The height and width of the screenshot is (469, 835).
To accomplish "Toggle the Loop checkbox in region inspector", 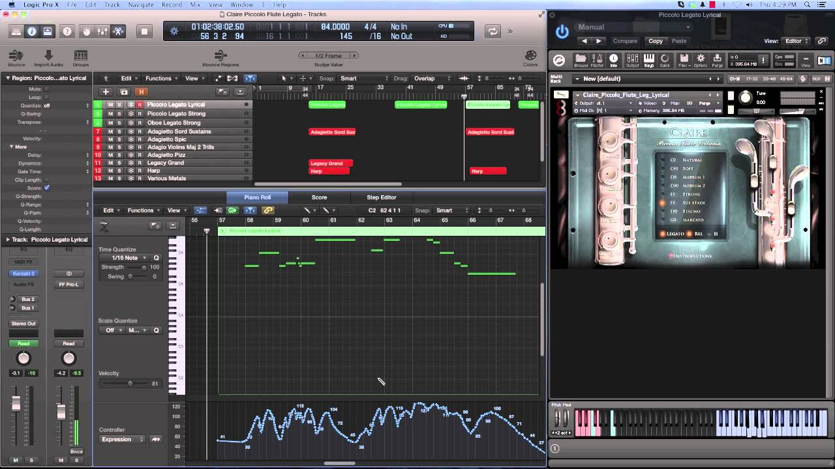I will tap(46, 97).
